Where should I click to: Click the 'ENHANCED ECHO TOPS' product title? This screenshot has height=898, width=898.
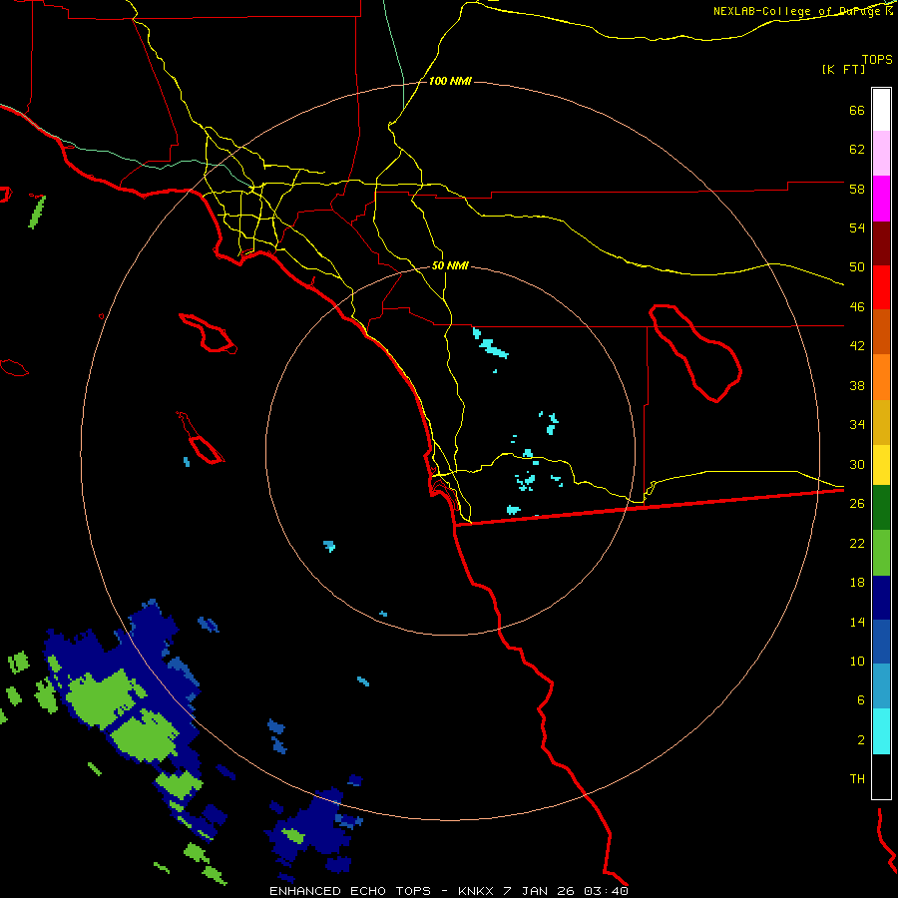tap(350, 891)
